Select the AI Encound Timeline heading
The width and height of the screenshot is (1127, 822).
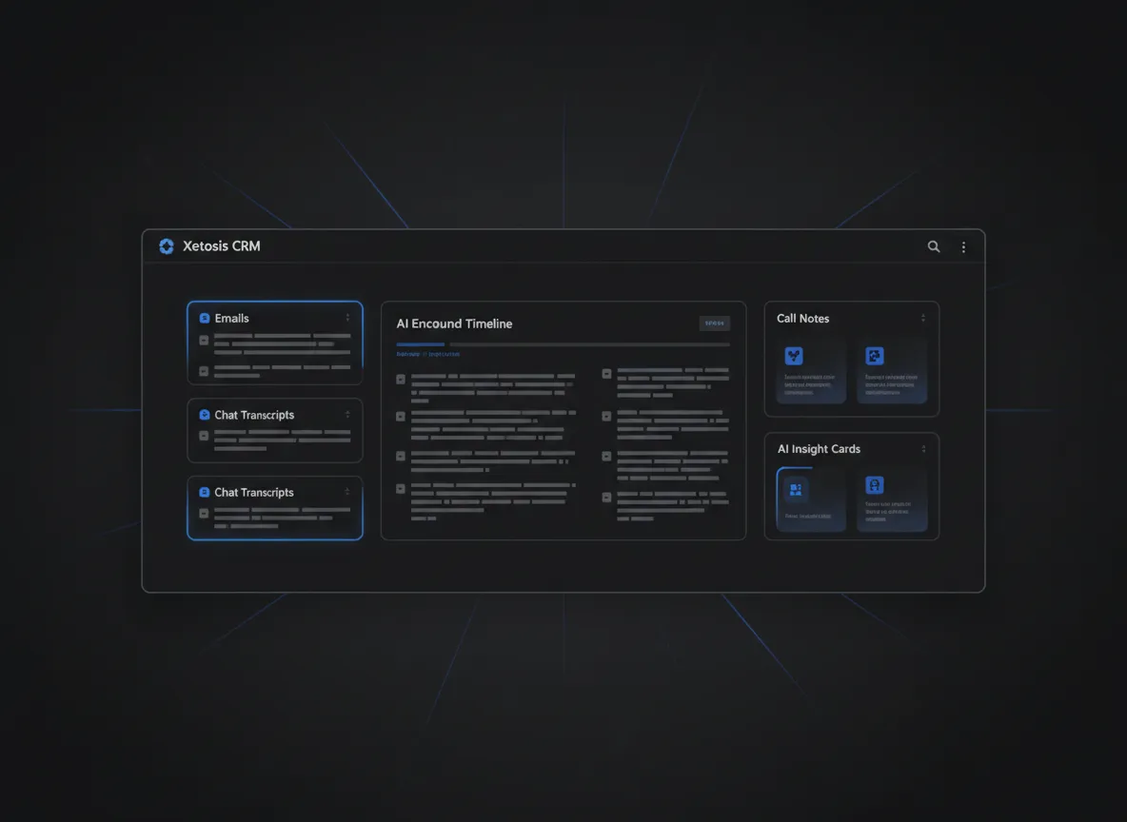[x=454, y=323]
